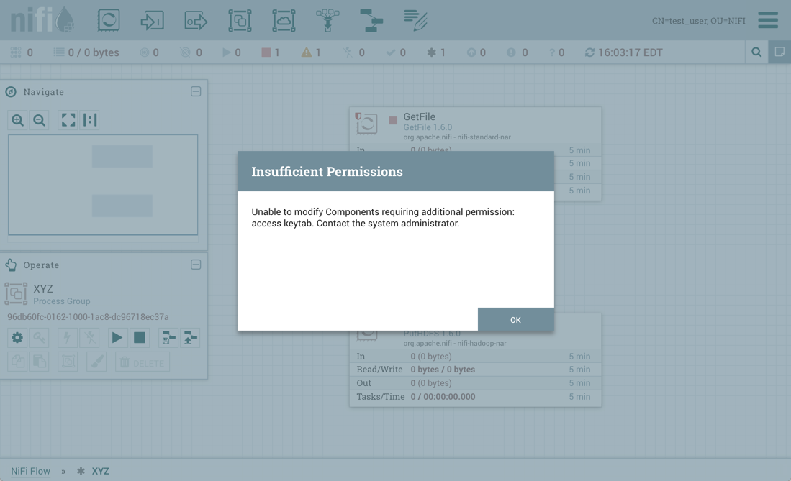Collapse the Navigate panel

pos(196,91)
